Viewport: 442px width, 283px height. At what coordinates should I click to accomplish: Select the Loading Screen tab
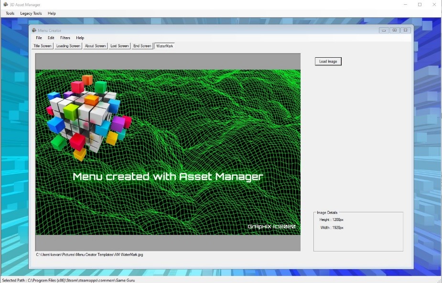point(68,46)
